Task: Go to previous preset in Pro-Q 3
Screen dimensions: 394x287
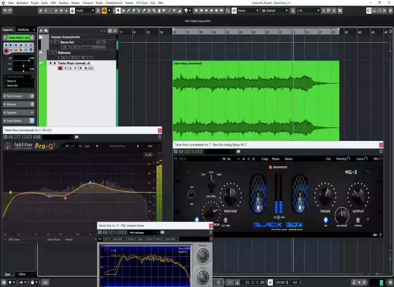Action: 97,146
